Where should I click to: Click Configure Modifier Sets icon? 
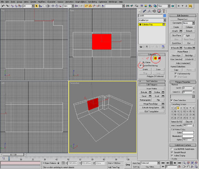[x=163, y=47]
